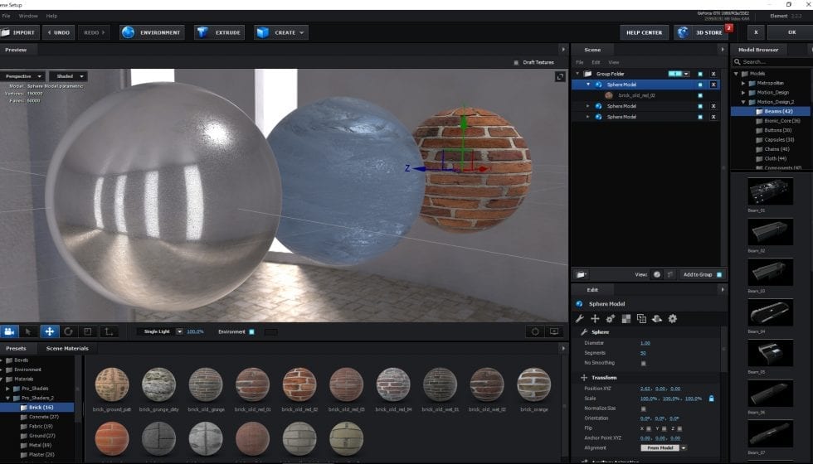Select the Move tool in viewport toolbar
Viewport: 813px width, 464px height.
50,331
